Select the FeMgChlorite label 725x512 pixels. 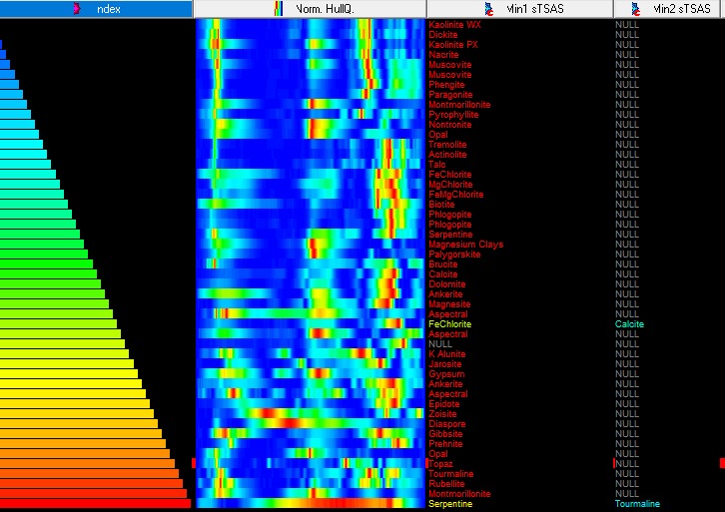456,195
